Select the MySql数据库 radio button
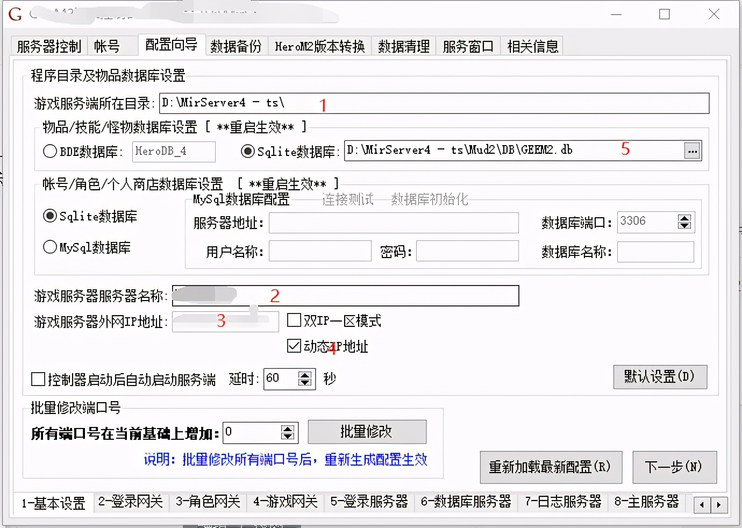Image resolution: width=742 pixels, height=528 pixels. point(49,247)
